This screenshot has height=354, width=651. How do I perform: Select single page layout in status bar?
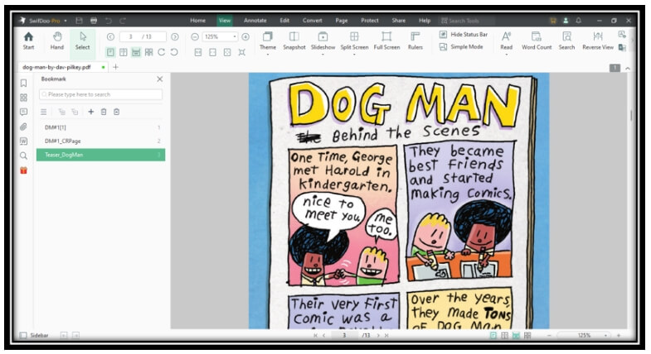click(493, 335)
